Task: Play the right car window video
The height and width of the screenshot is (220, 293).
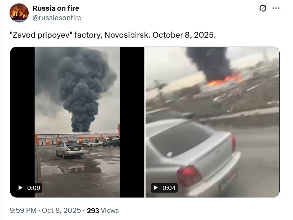Action: [x=212, y=122]
